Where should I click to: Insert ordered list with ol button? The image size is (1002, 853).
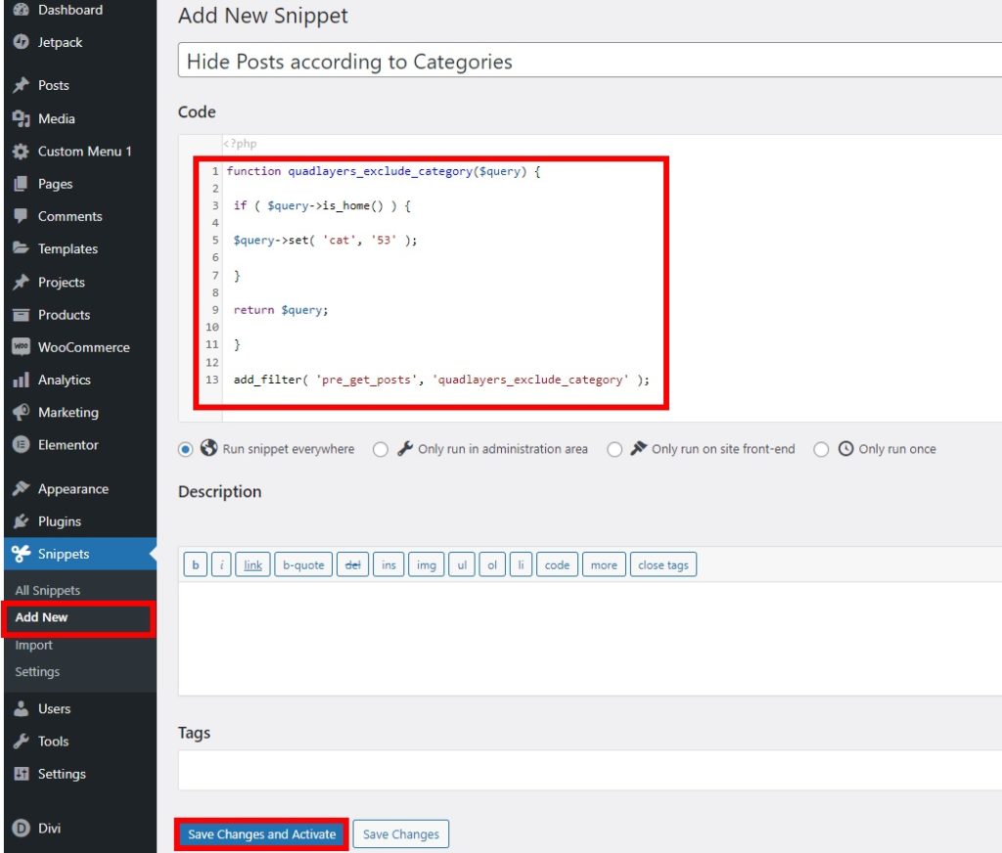[x=492, y=564]
